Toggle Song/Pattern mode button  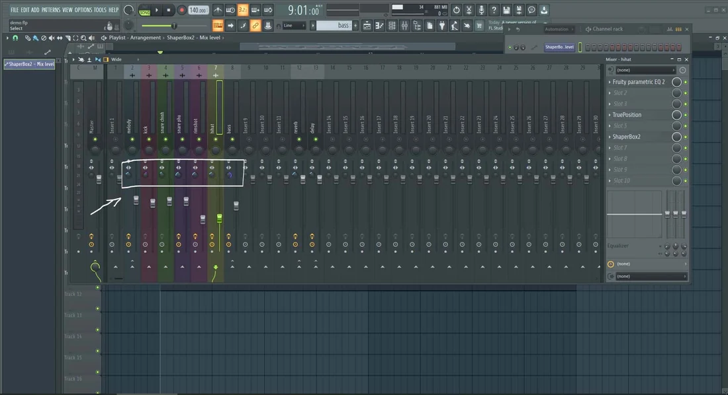[x=144, y=10]
